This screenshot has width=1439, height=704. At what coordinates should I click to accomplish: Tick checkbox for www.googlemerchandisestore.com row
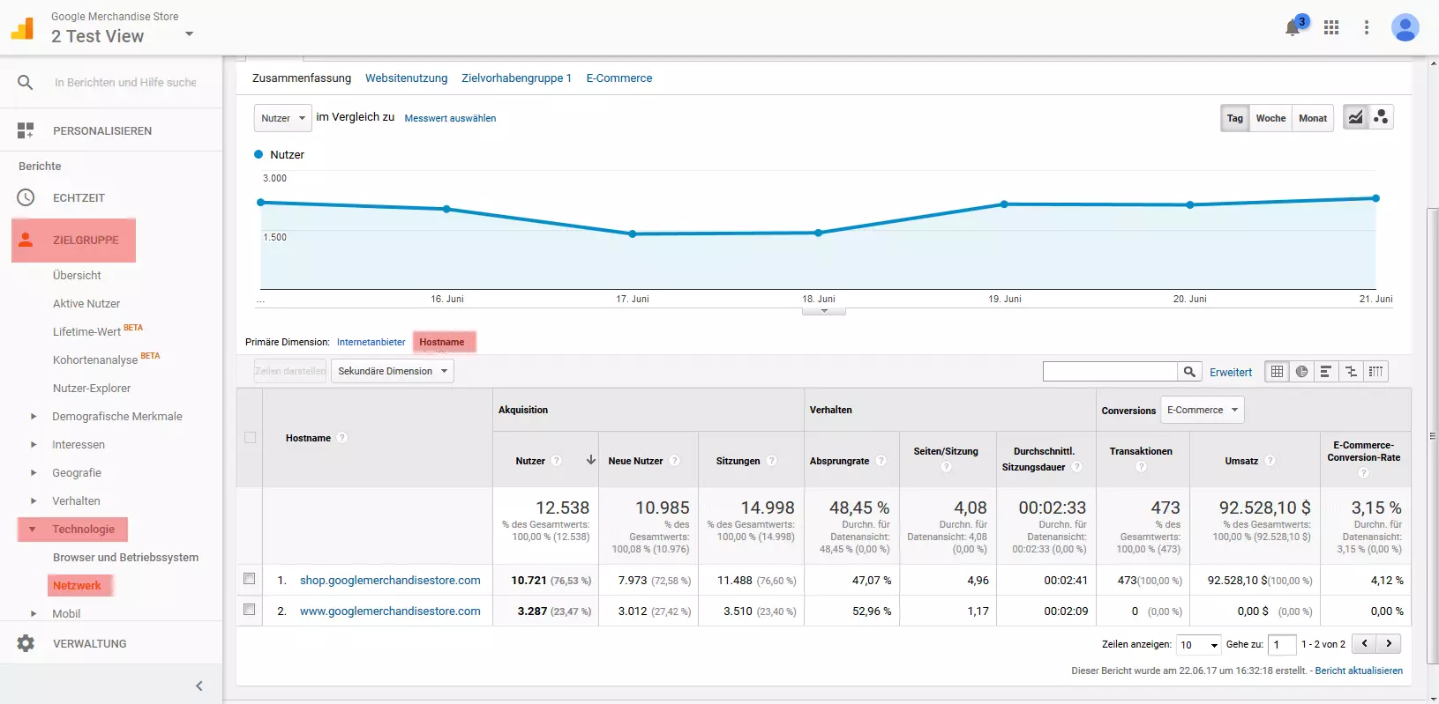pos(250,610)
